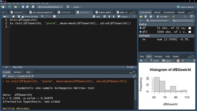View df data frame as table
Viewport: 197px width, 111px height.
190,28
